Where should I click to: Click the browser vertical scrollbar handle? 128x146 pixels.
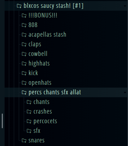pos(2,121)
